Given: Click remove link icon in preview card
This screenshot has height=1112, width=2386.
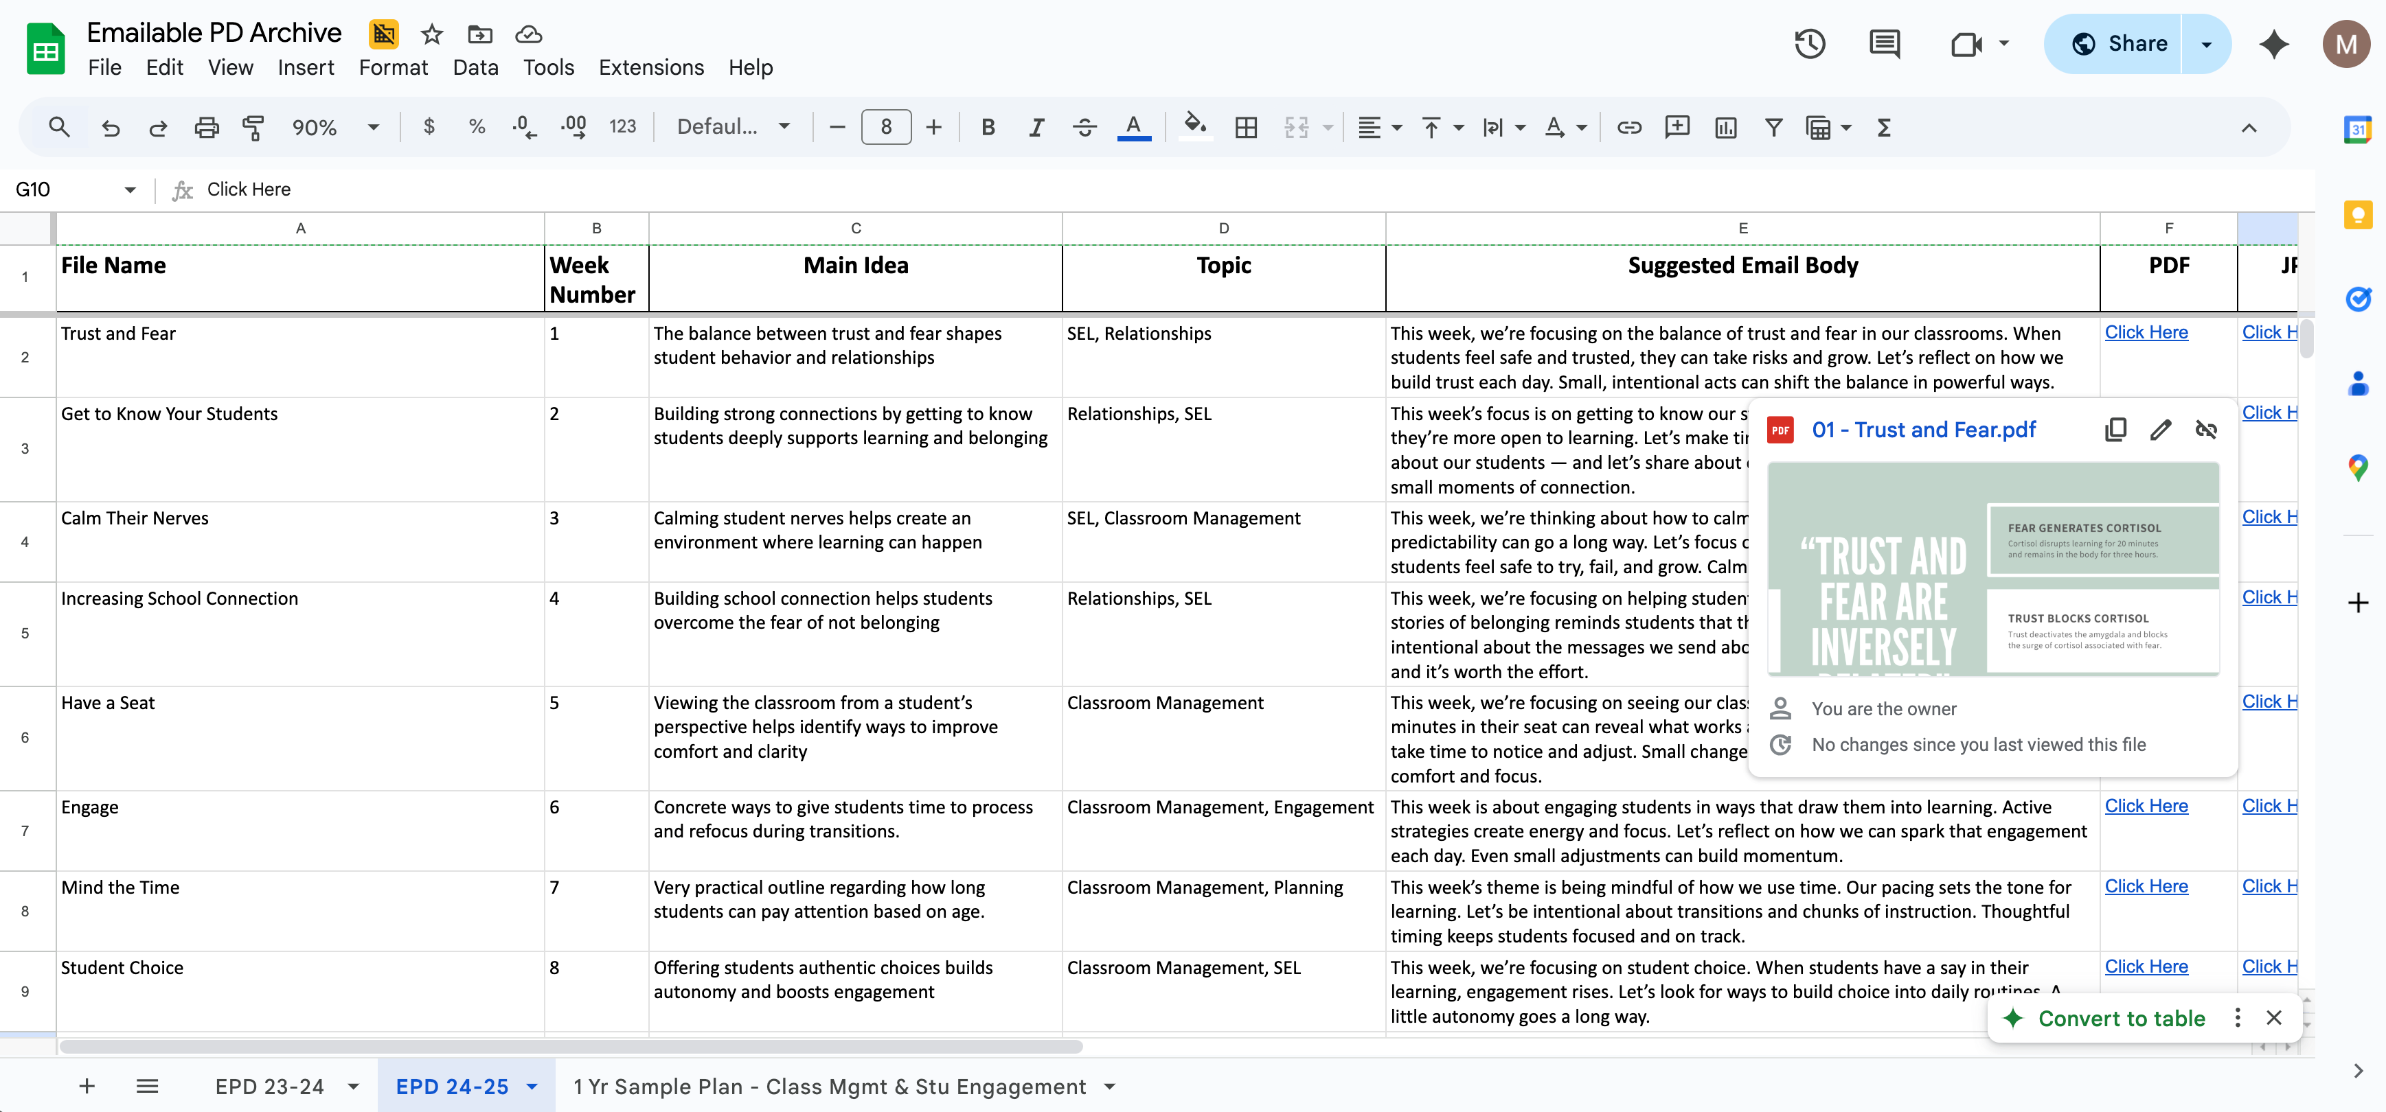Looking at the screenshot, I should pos(2206,430).
